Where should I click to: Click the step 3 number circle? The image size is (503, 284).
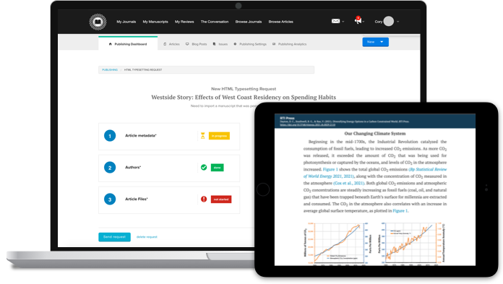[110, 199]
